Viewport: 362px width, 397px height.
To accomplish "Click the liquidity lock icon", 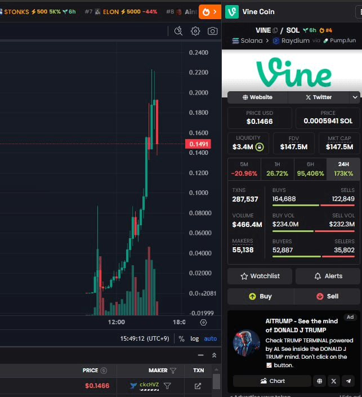I will point(260,146).
